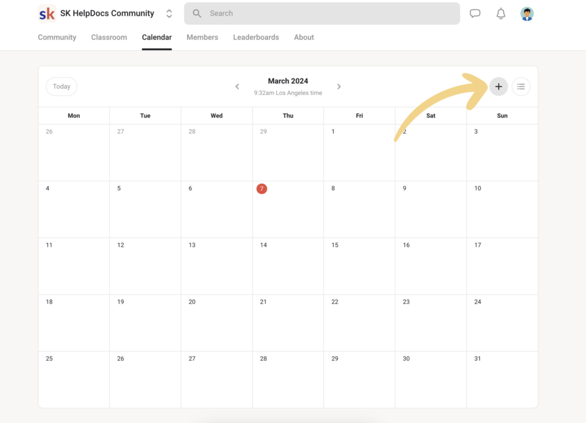Select the highlighted date 7
This screenshot has height=423, width=586.
[x=262, y=189]
